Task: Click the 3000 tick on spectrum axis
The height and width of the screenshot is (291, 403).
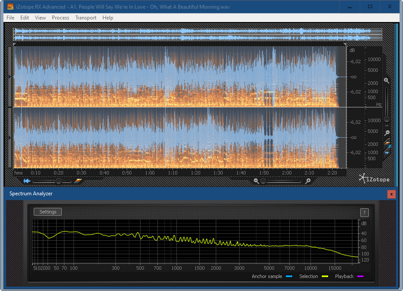Action: 239,268
